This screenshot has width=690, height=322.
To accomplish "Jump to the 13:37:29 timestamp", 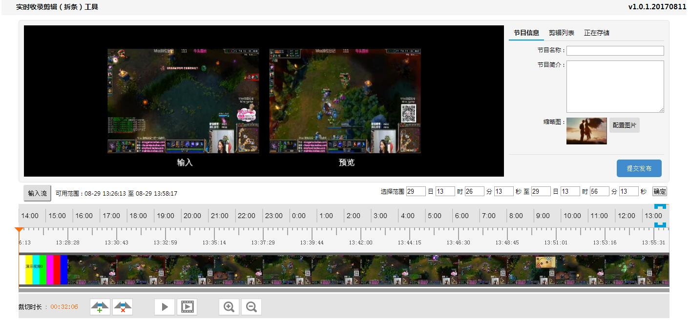I will (x=263, y=242).
